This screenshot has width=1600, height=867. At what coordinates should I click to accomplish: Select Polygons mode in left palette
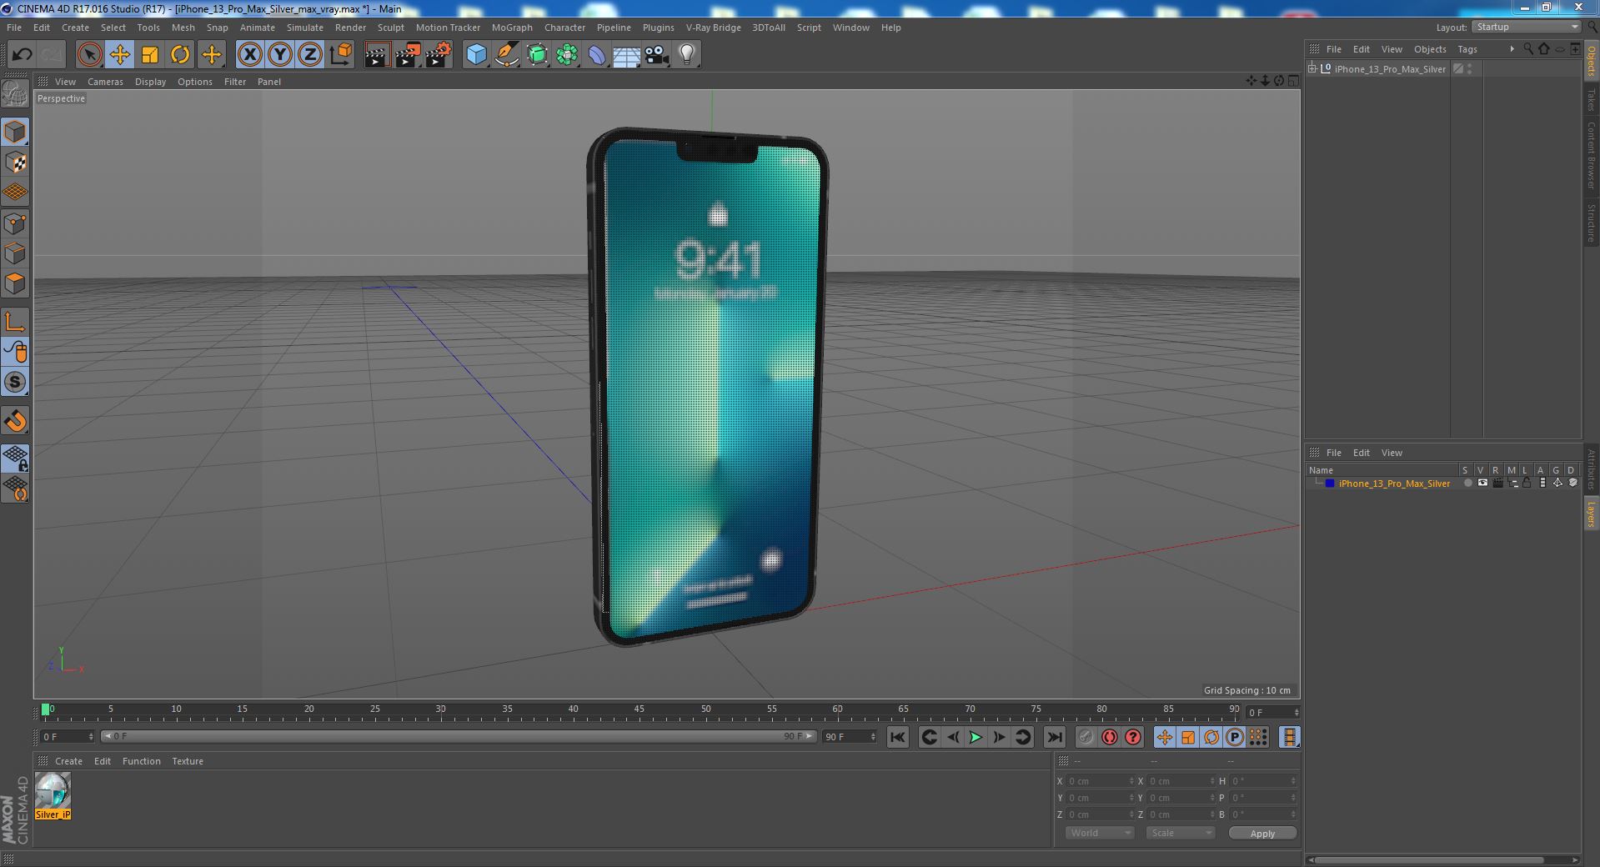pyautogui.click(x=16, y=283)
